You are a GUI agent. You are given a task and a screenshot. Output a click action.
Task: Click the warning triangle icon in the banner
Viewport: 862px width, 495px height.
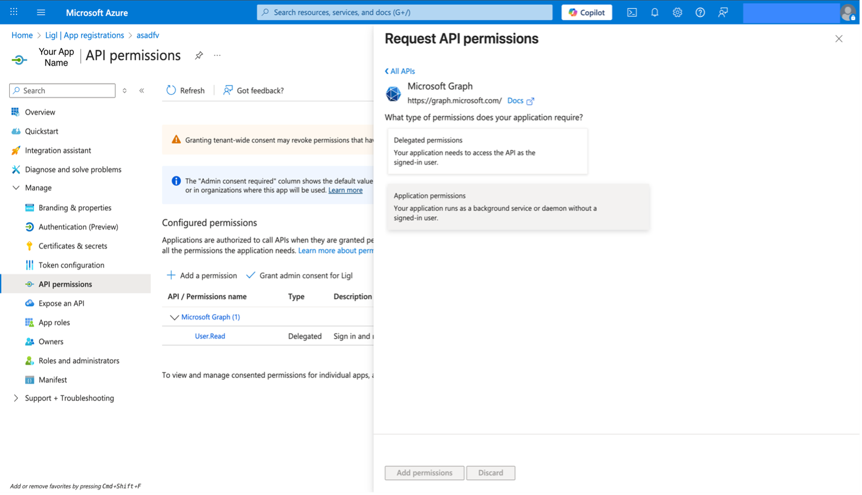click(176, 140)
